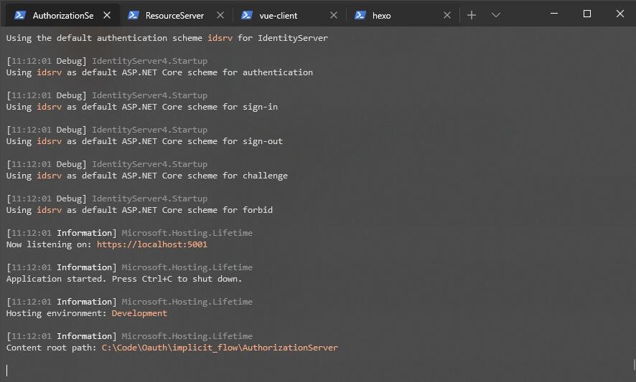Open the https://localhost:5001 link
This screenshot has width=636, height=382.
(x=151, y=244)
